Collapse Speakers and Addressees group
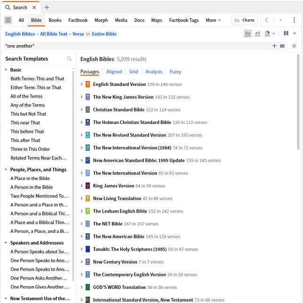The height and width of the screenshot is (303, 303). coord(6,243)
